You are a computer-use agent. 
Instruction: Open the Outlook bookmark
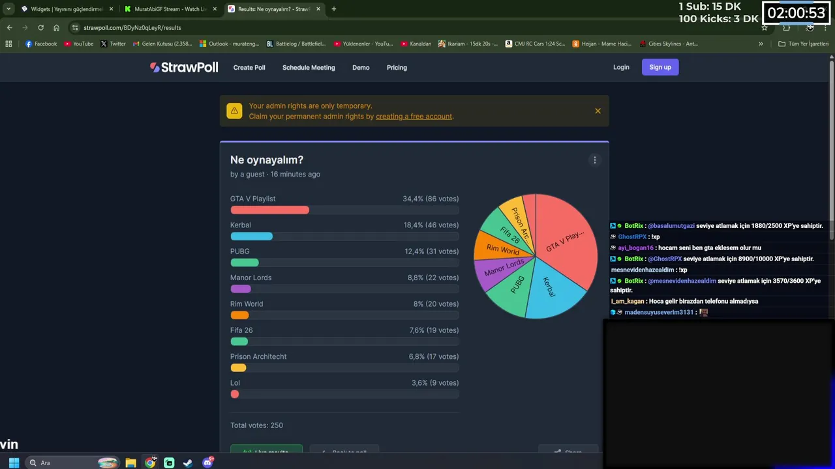pyautogui.click(x=229, y=44)
